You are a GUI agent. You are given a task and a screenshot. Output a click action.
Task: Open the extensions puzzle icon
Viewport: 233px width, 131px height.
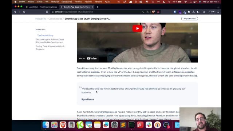coord(189,12)
